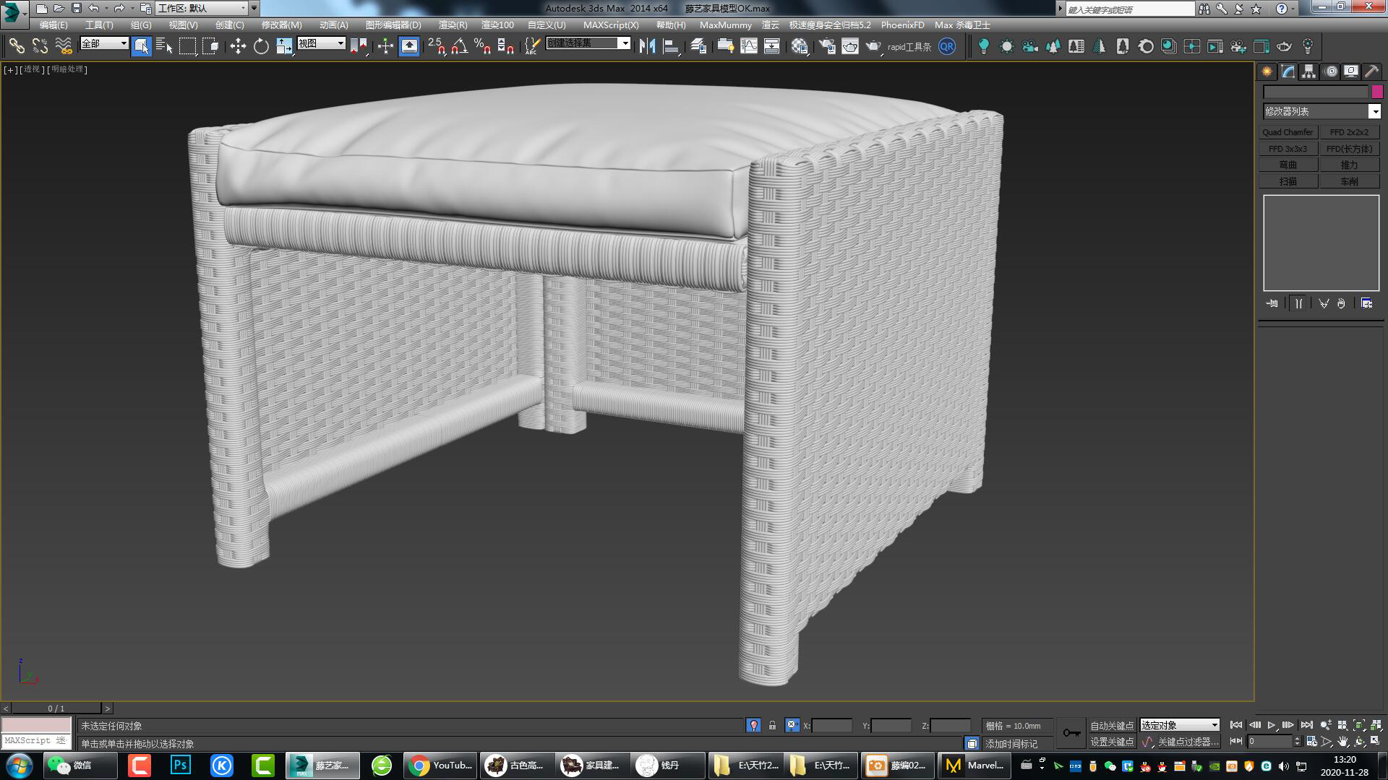This screenshot has width=1388, height=780.
Task: Open the Utilities panel hammer icon
Action: coord(1371,71)
